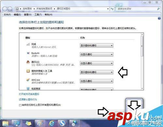The width and height of the screenshot is (163, 127).
Task: Open the folder icon on the taskbar
Action: point(6,123)
